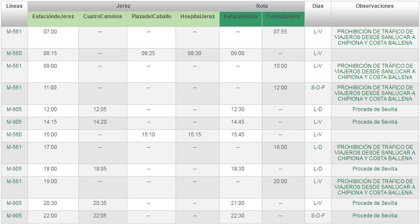Select the CuatroCaminos column header
The width and height of the screenshot is (420, 224).
pyautogui.click(x=103, y=17)
